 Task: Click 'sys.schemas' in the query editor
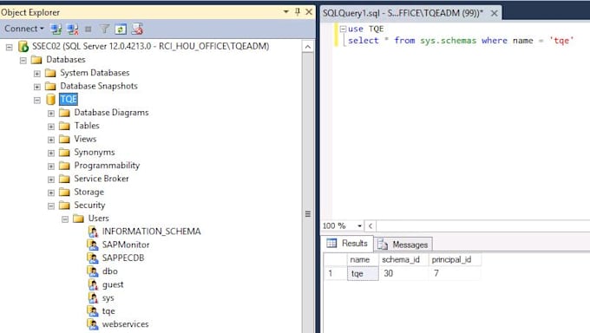pos(449,40)
